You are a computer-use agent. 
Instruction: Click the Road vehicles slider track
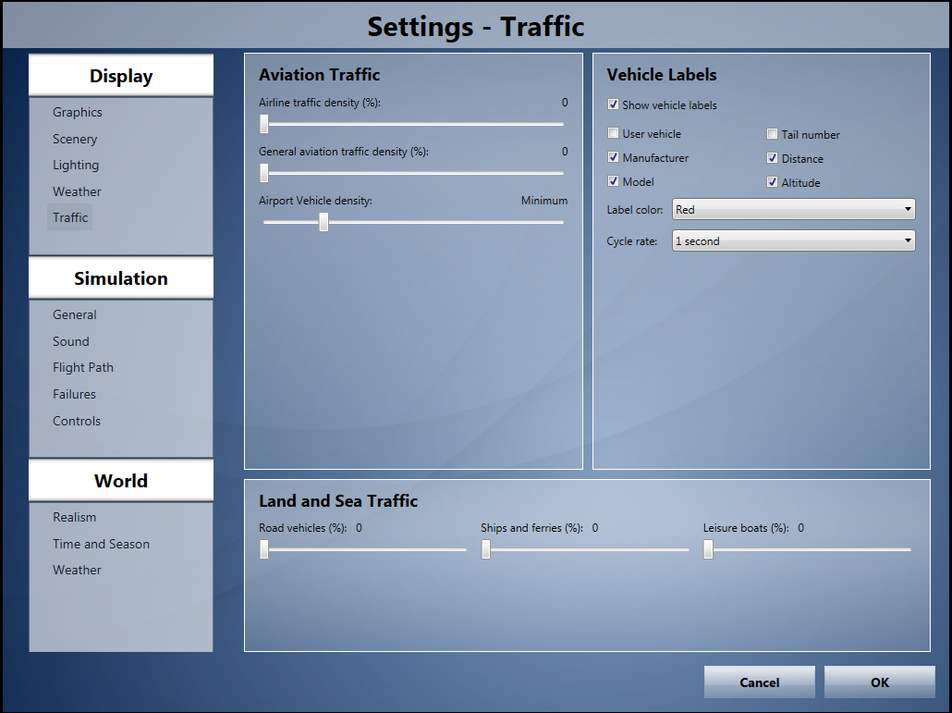click(x=370, y=550)
